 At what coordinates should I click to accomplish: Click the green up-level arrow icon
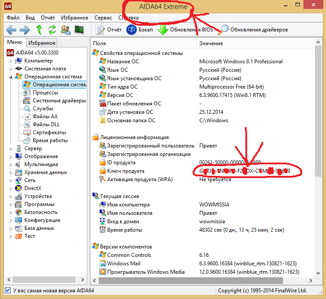pos(39,30)
